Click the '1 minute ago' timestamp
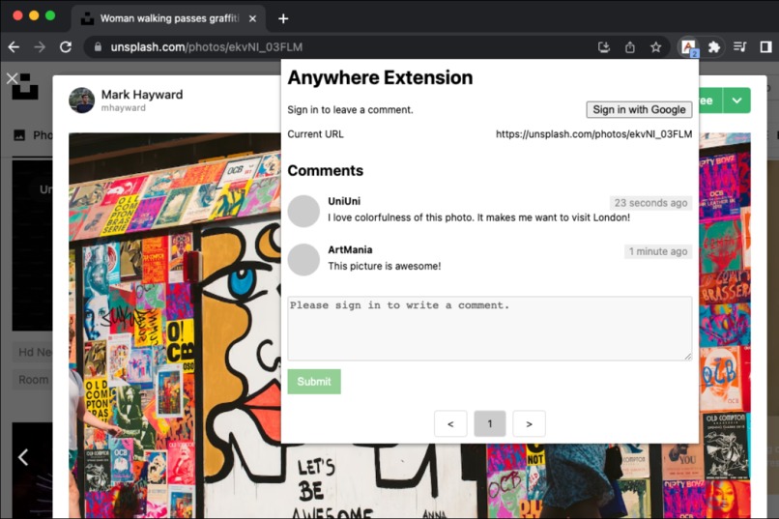Viewport: 779px width, 519px height. [x=658, y=251]
